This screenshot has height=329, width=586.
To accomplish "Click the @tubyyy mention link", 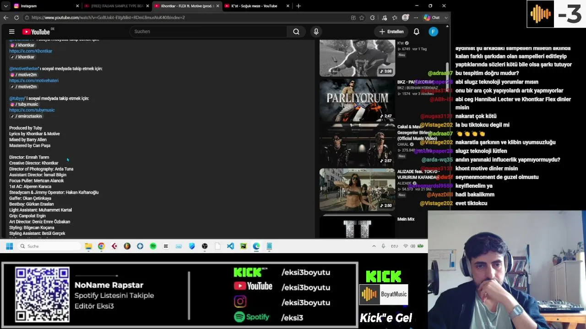I will 17,98.
